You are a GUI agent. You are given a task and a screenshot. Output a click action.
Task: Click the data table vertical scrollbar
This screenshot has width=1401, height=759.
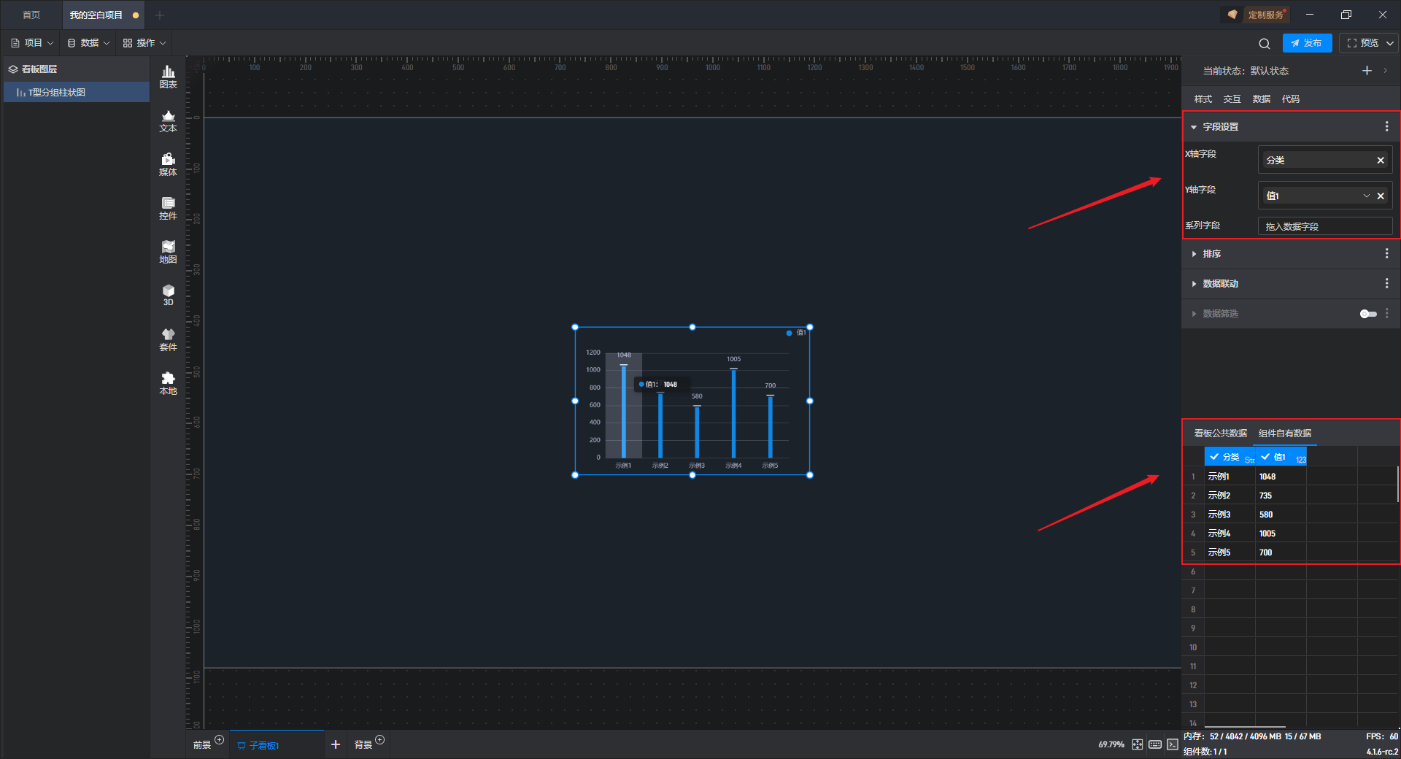(x=1398, y=485)
